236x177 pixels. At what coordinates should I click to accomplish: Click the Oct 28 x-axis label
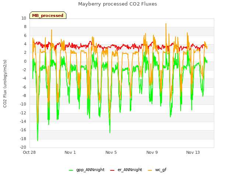point(29,152)
